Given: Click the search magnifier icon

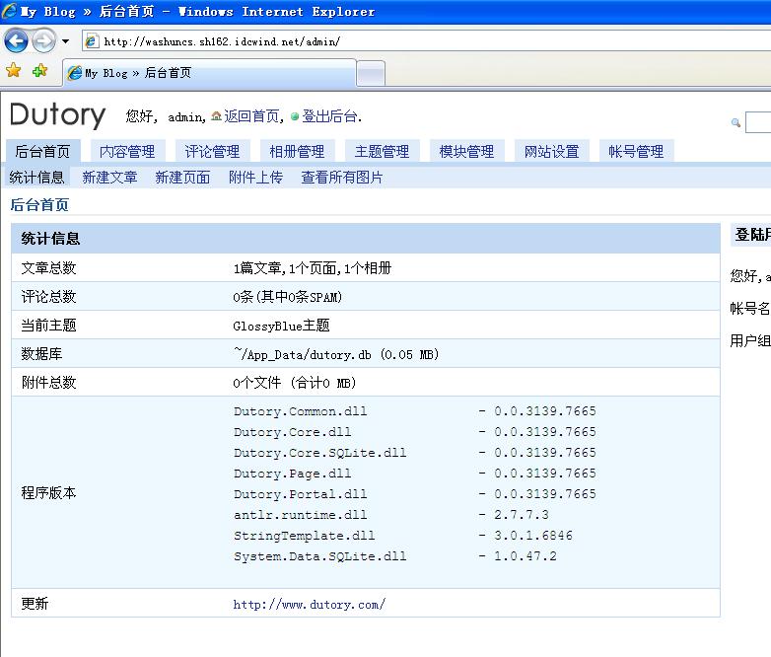Looking at the screenshot, I should (x=736, y=122).
